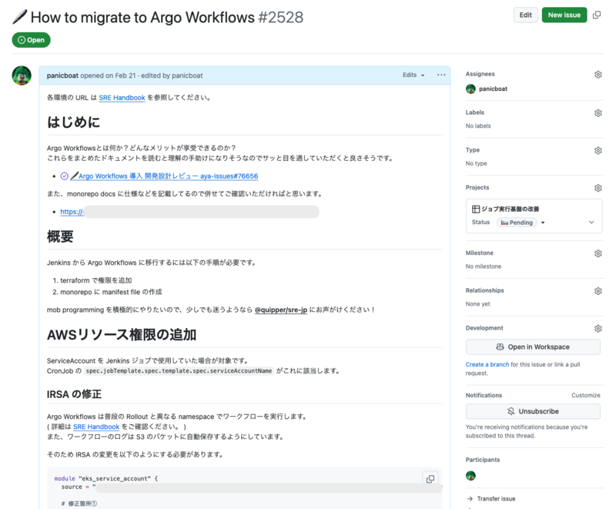Click the Edit button for issue title

point(525,15)
